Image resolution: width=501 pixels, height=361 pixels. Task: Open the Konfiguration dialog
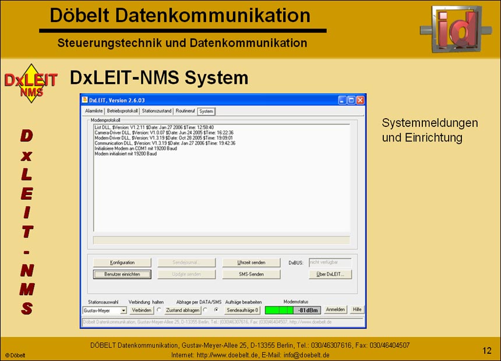(122, 263)
